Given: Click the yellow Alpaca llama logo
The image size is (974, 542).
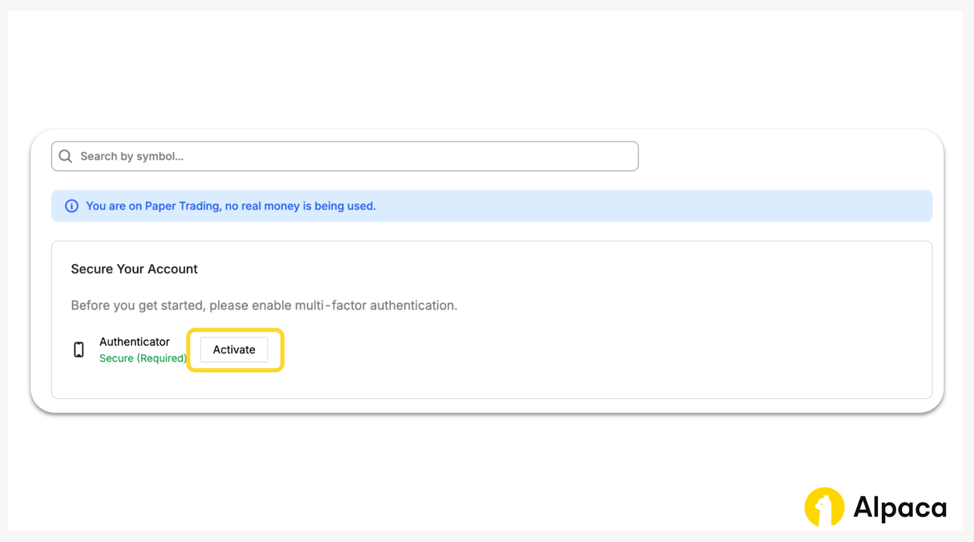Looking at the screenshot, I should coord(824,507).
